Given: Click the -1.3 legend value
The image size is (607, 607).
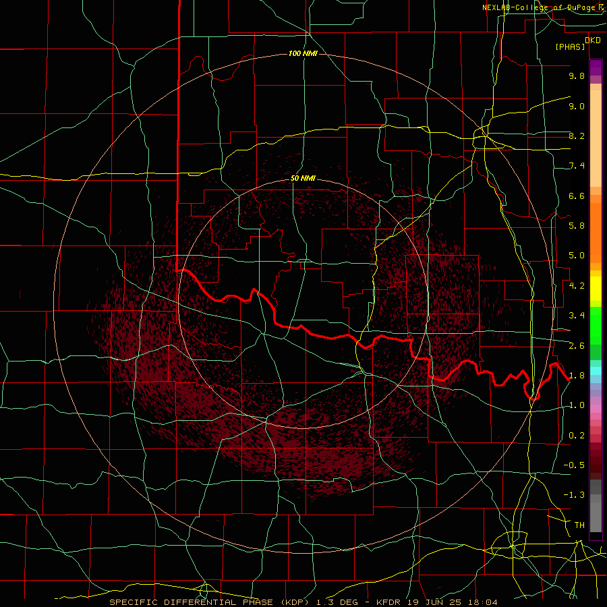Looking at the screenshot, I should click(x=574, y=495).
